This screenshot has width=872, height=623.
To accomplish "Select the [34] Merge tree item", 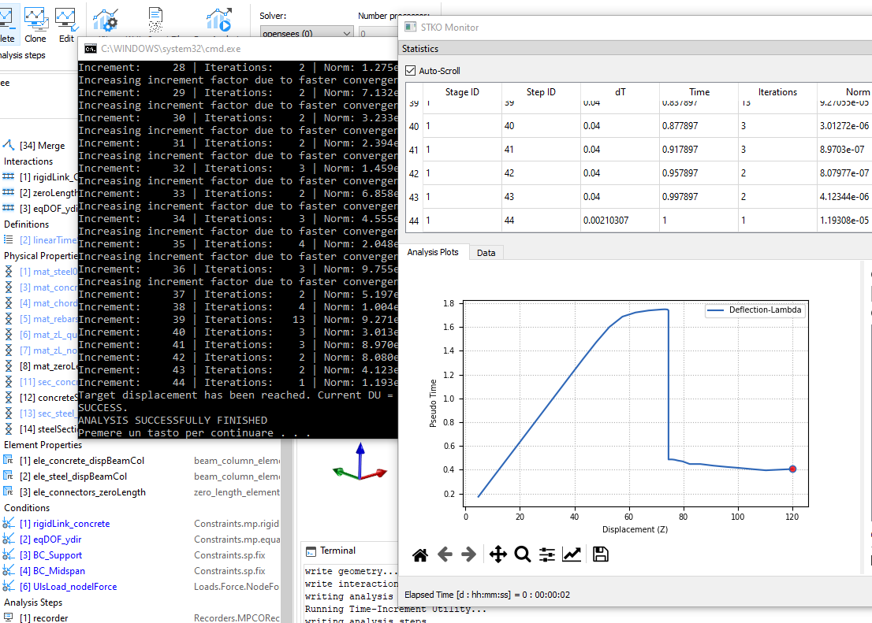I will (x=43, y=146).
